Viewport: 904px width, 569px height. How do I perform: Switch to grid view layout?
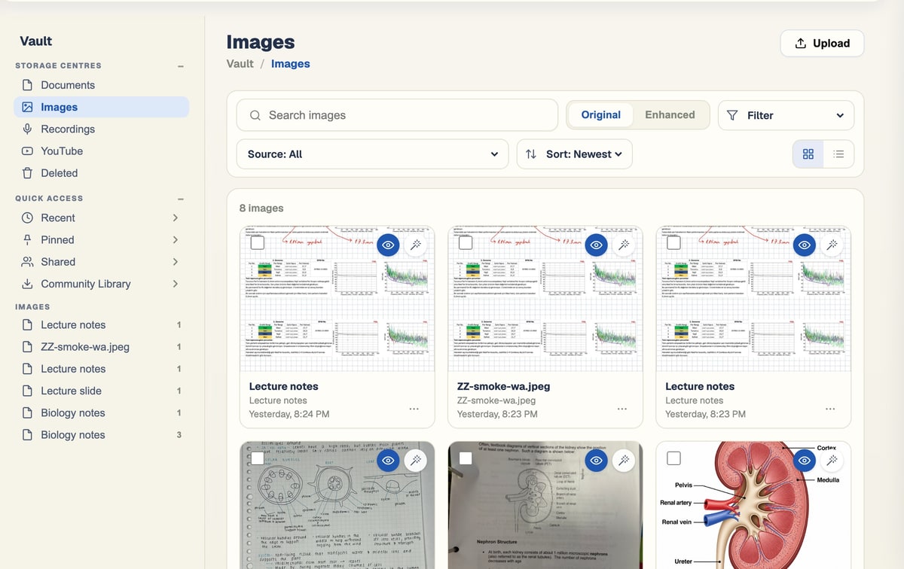coord(808,154)
